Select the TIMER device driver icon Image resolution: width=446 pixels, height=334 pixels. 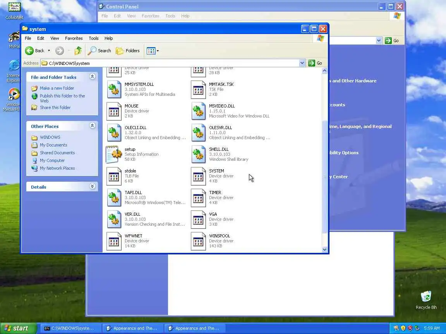tap(198, 198)
